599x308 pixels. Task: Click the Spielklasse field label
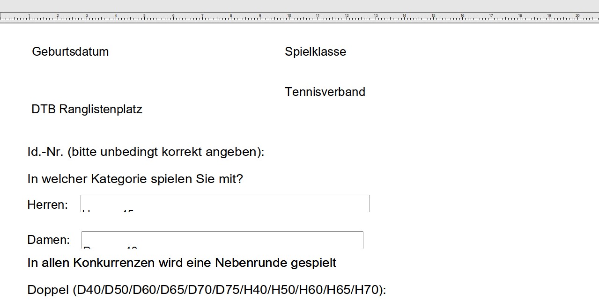[x=315, y=51]
